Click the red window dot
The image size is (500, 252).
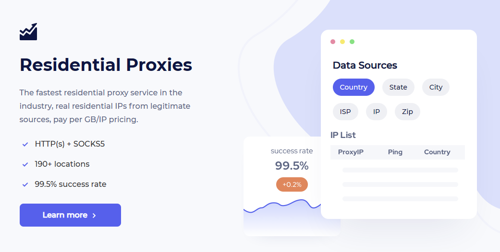(333, 42)
